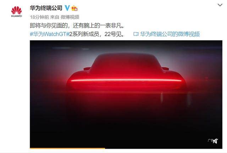Click the video camera icon before the video link
The height and width of the screenshot is (153, 227).
click(x=136, y=34)
